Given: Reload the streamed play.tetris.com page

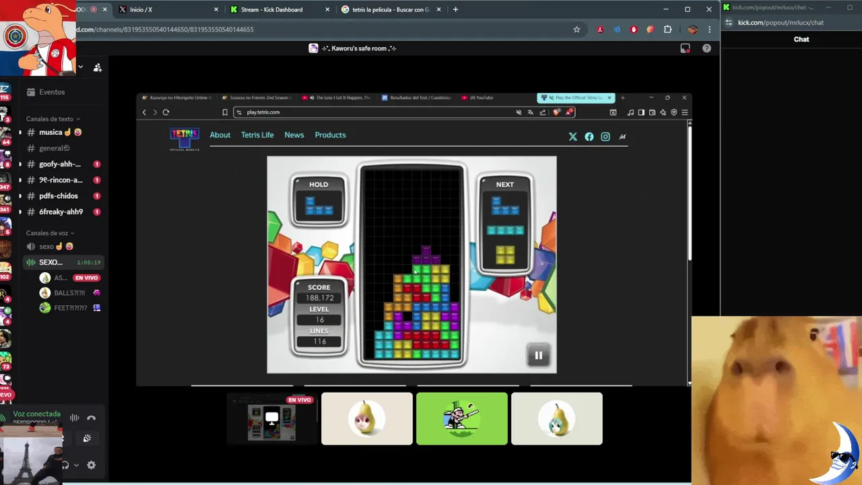Looking at the screenshot, I should tap(166, 112).
